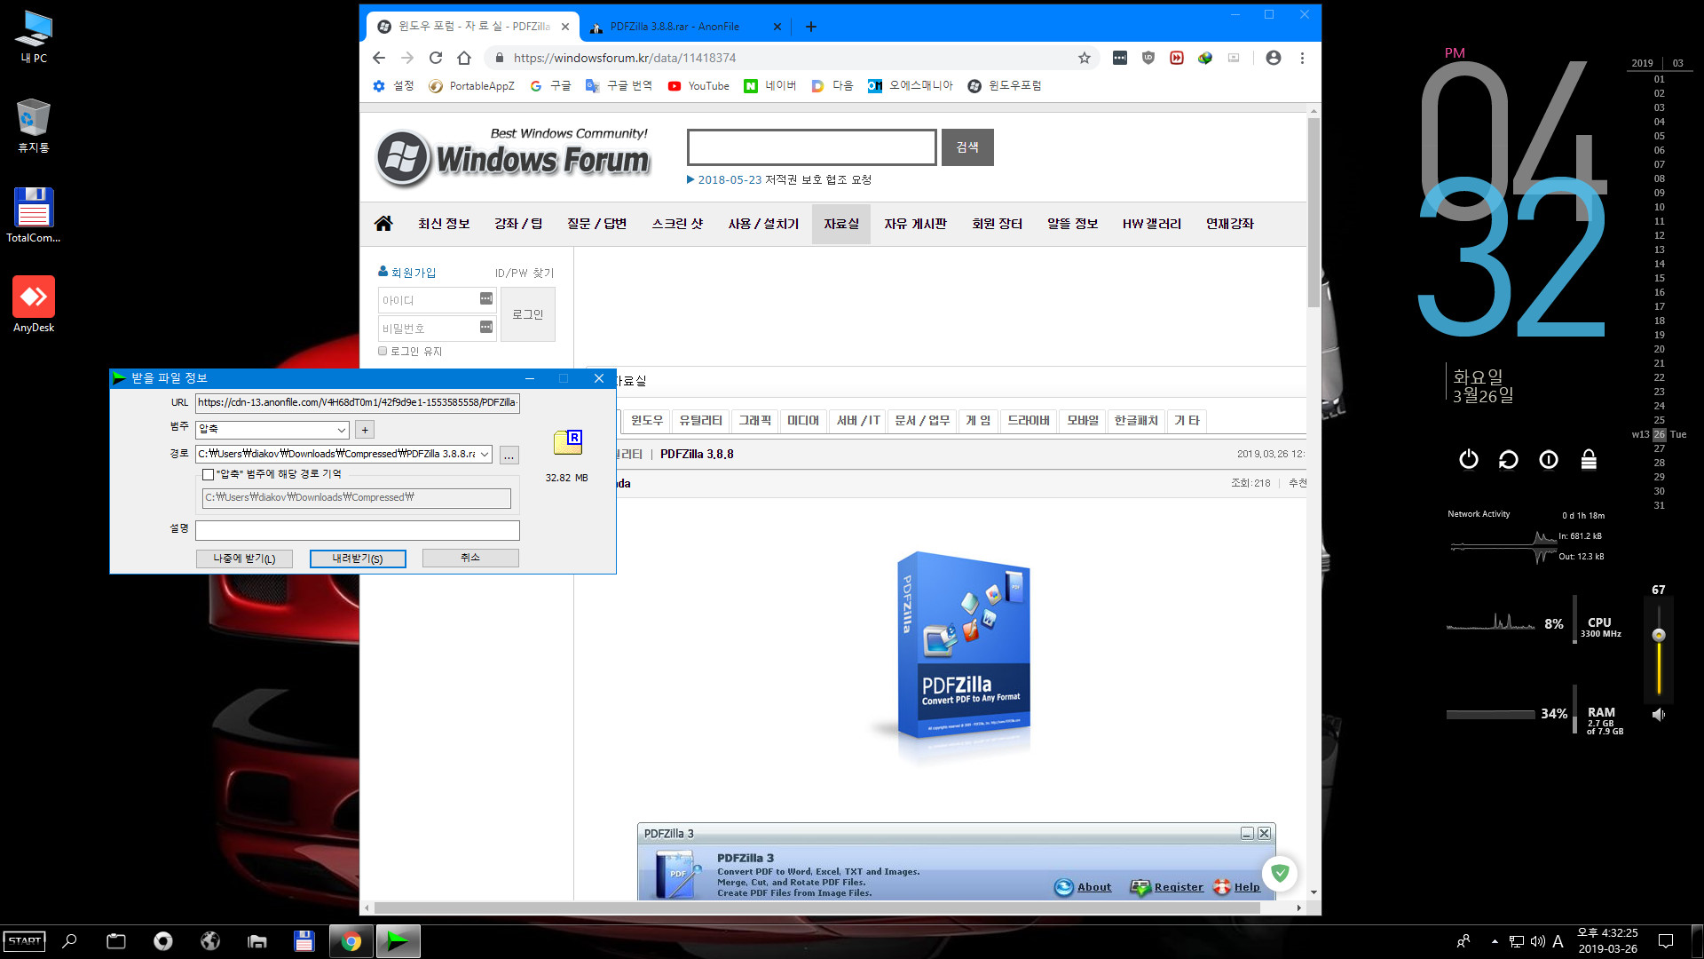Open the action center notification icon
The image size is (1704, 959).
1666,941
